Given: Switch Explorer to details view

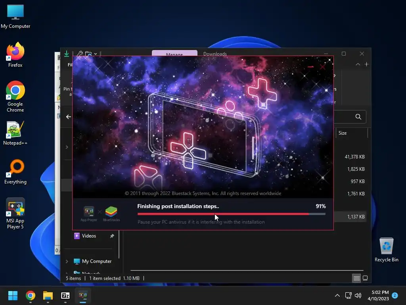Looking at the screenshot, I should 356,278.
